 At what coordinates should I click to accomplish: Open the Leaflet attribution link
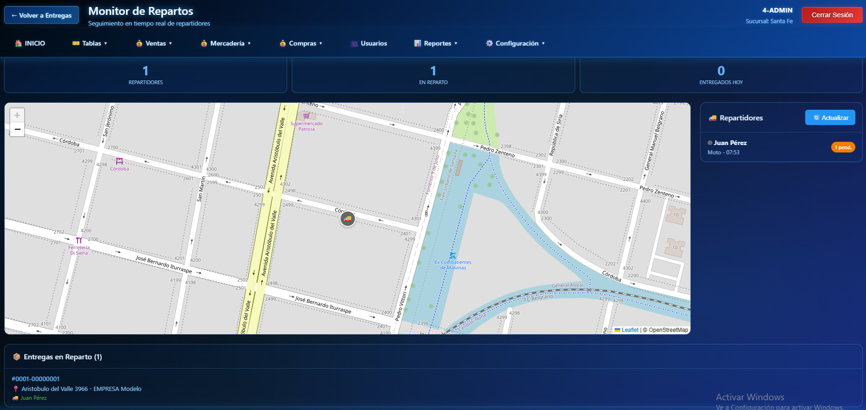tap(630, 330)
